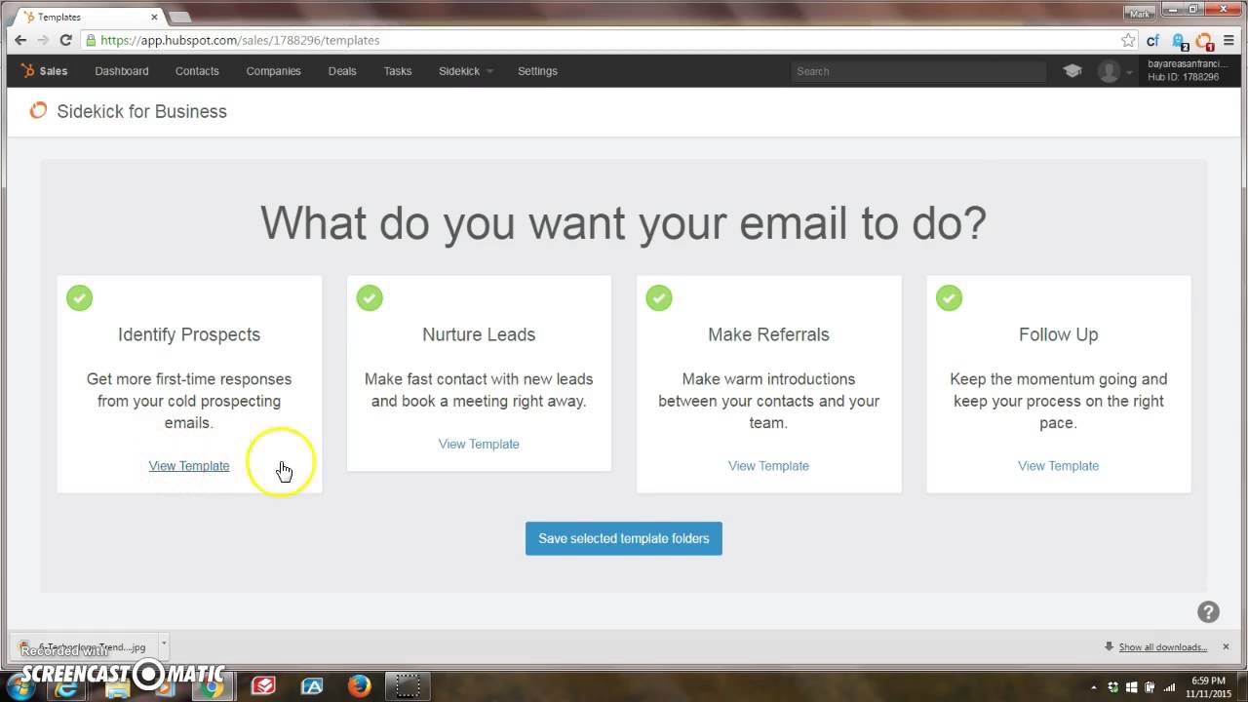This screenshot has width=1248, height=702.
Task: View Template for Follow Up
Action: 1058,466
